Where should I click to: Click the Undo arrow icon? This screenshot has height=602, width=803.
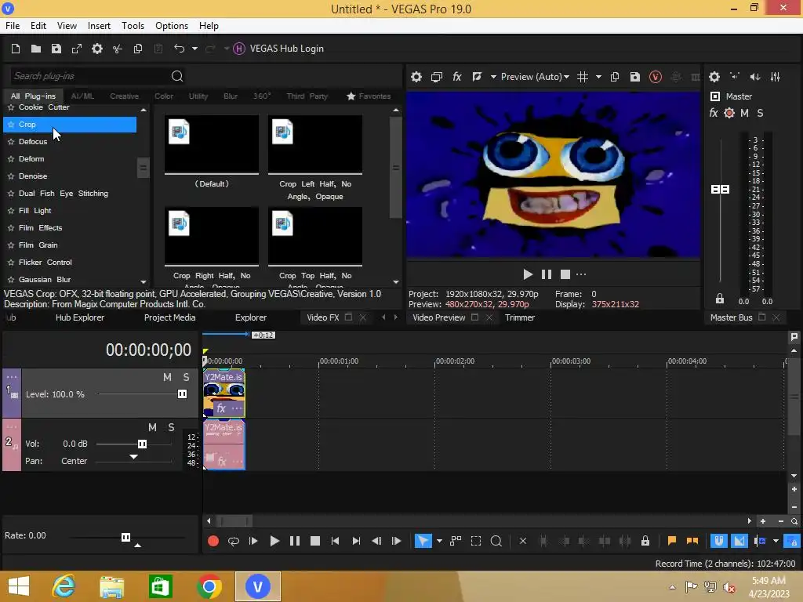[x=179, y=49]
